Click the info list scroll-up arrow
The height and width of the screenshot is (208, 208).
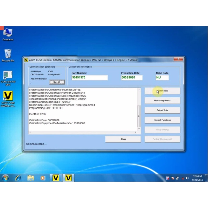pyautogui.click(x=139, y=90)
